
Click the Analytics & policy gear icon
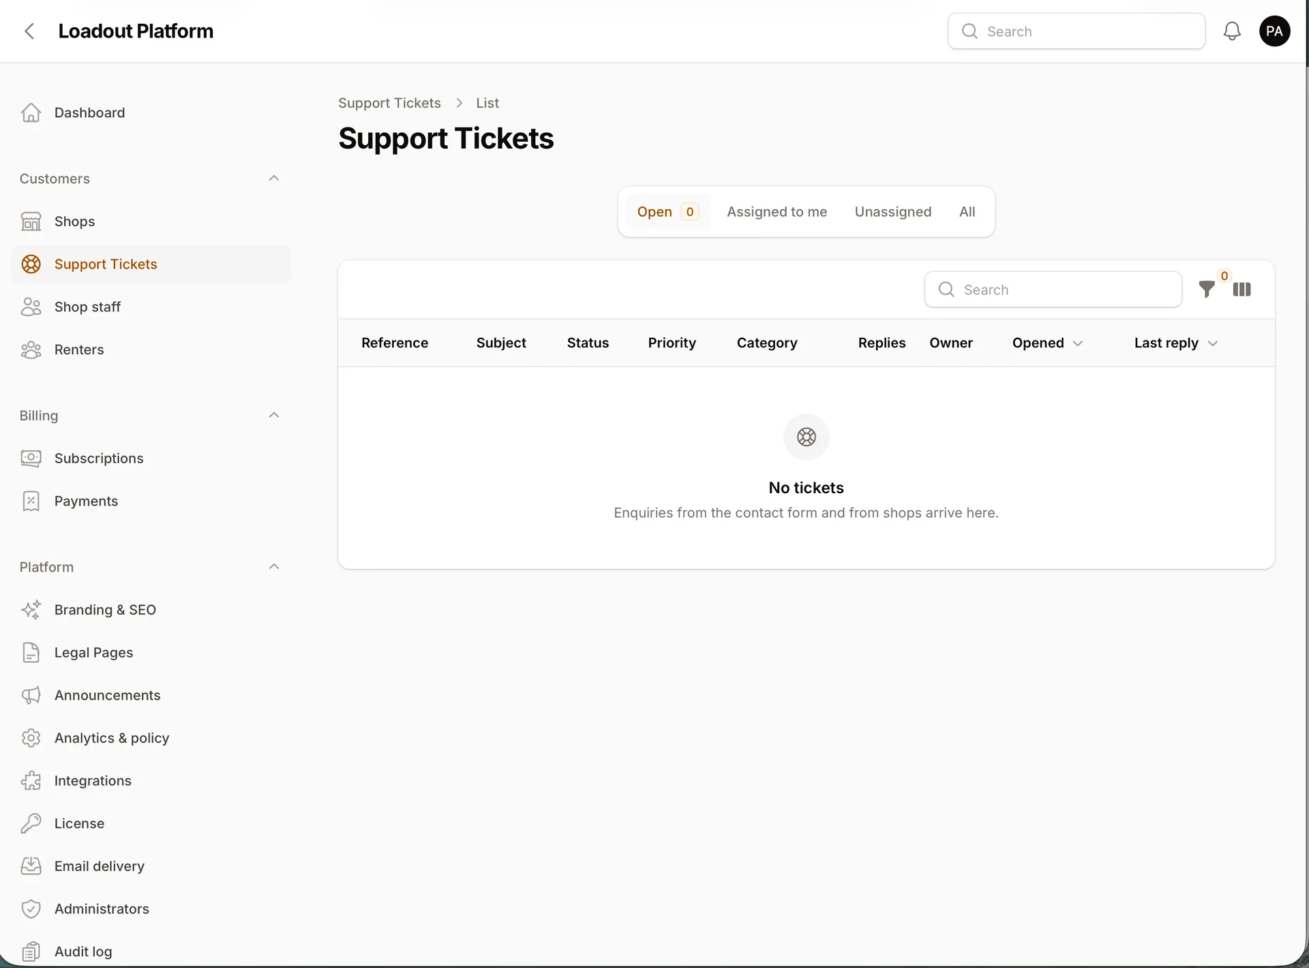(x=31, y=738)
